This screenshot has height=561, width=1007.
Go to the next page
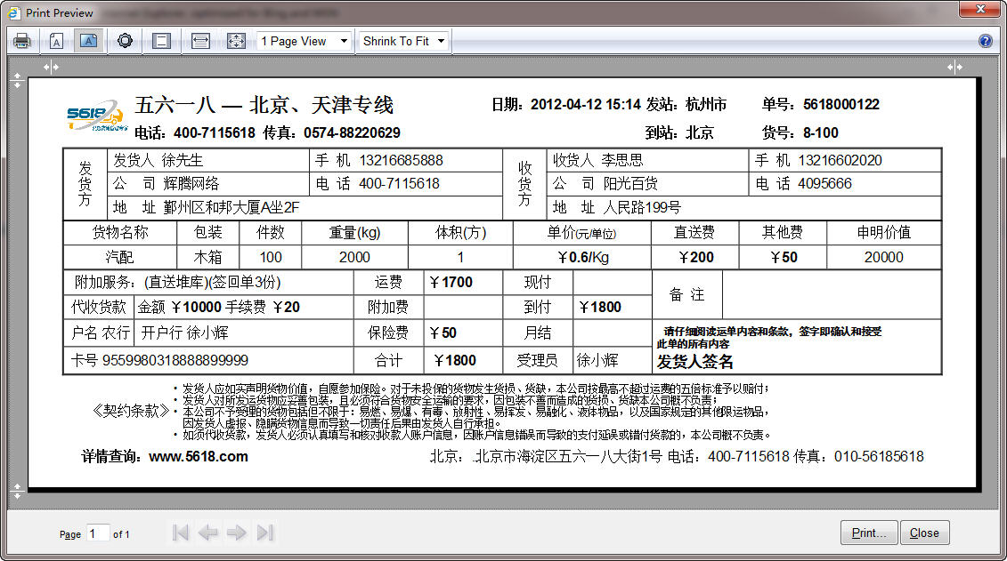[x=236, y=533]
